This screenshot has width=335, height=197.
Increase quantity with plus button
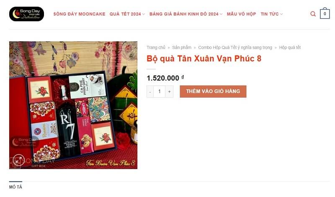pyautogui.click(x=169, y=91)
